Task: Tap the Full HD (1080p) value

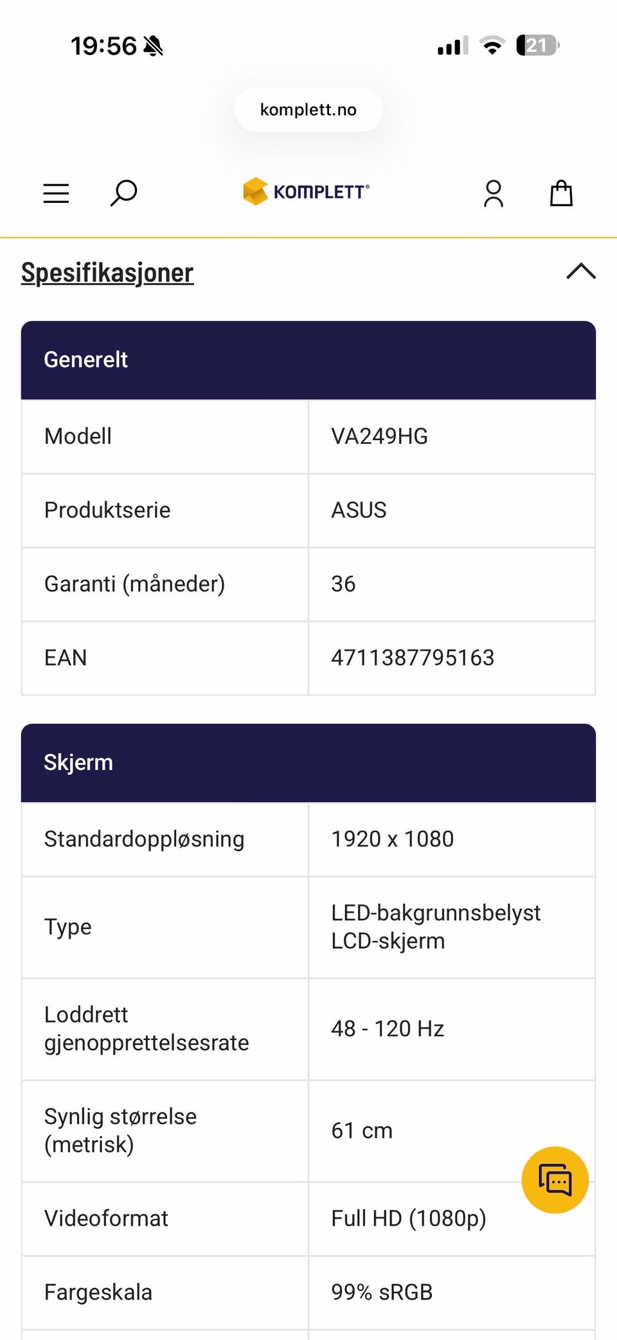Action: coord(409,1219)
